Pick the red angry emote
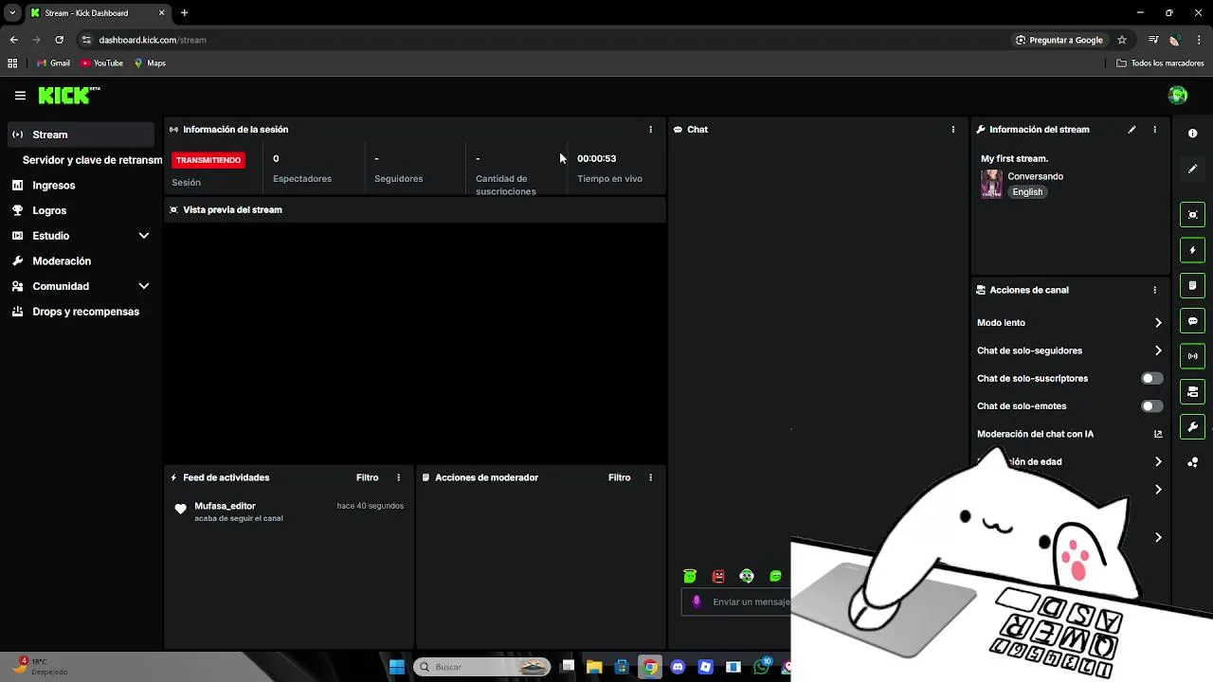Screen dimensions: 1213x682 (718, 576)
